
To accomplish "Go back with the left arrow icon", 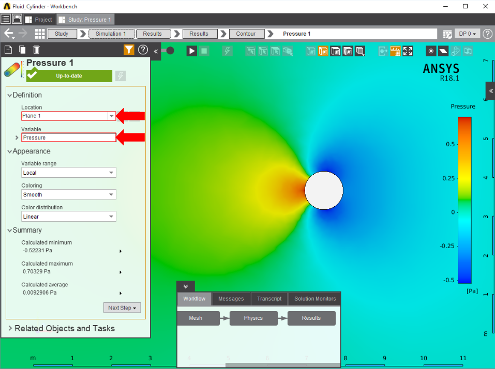I will [8, 34].
